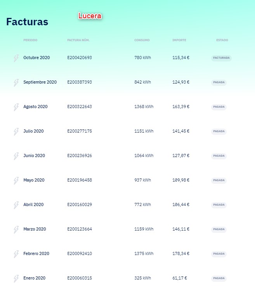Open invoice E200092410 for Febrero

pos(80,253)
